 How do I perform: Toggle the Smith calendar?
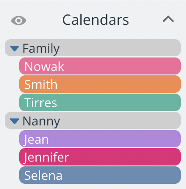(x=100, y=84)
